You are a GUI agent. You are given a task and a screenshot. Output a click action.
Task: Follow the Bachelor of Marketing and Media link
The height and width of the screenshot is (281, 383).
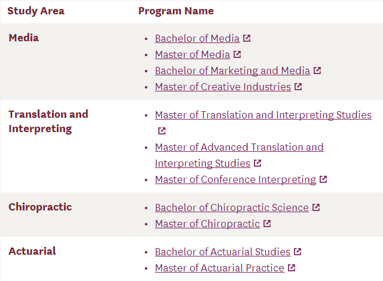pyautogui.click(x=232, y=71)
